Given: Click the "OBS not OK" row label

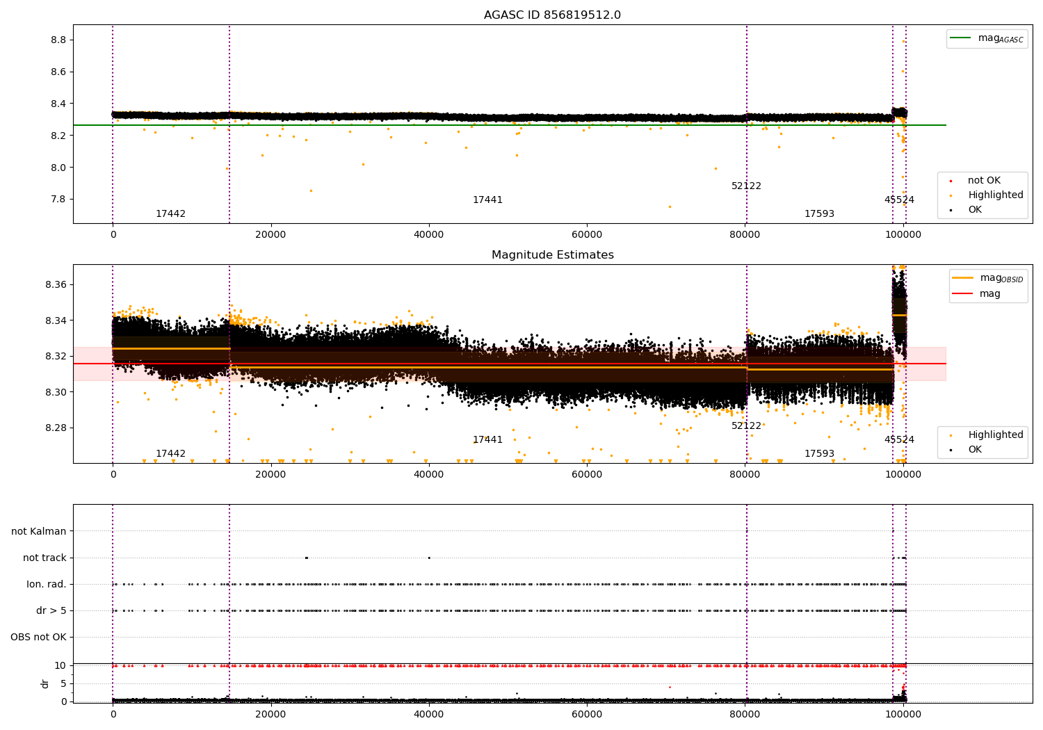Looking at the screenshot, I should pos(38,638).
